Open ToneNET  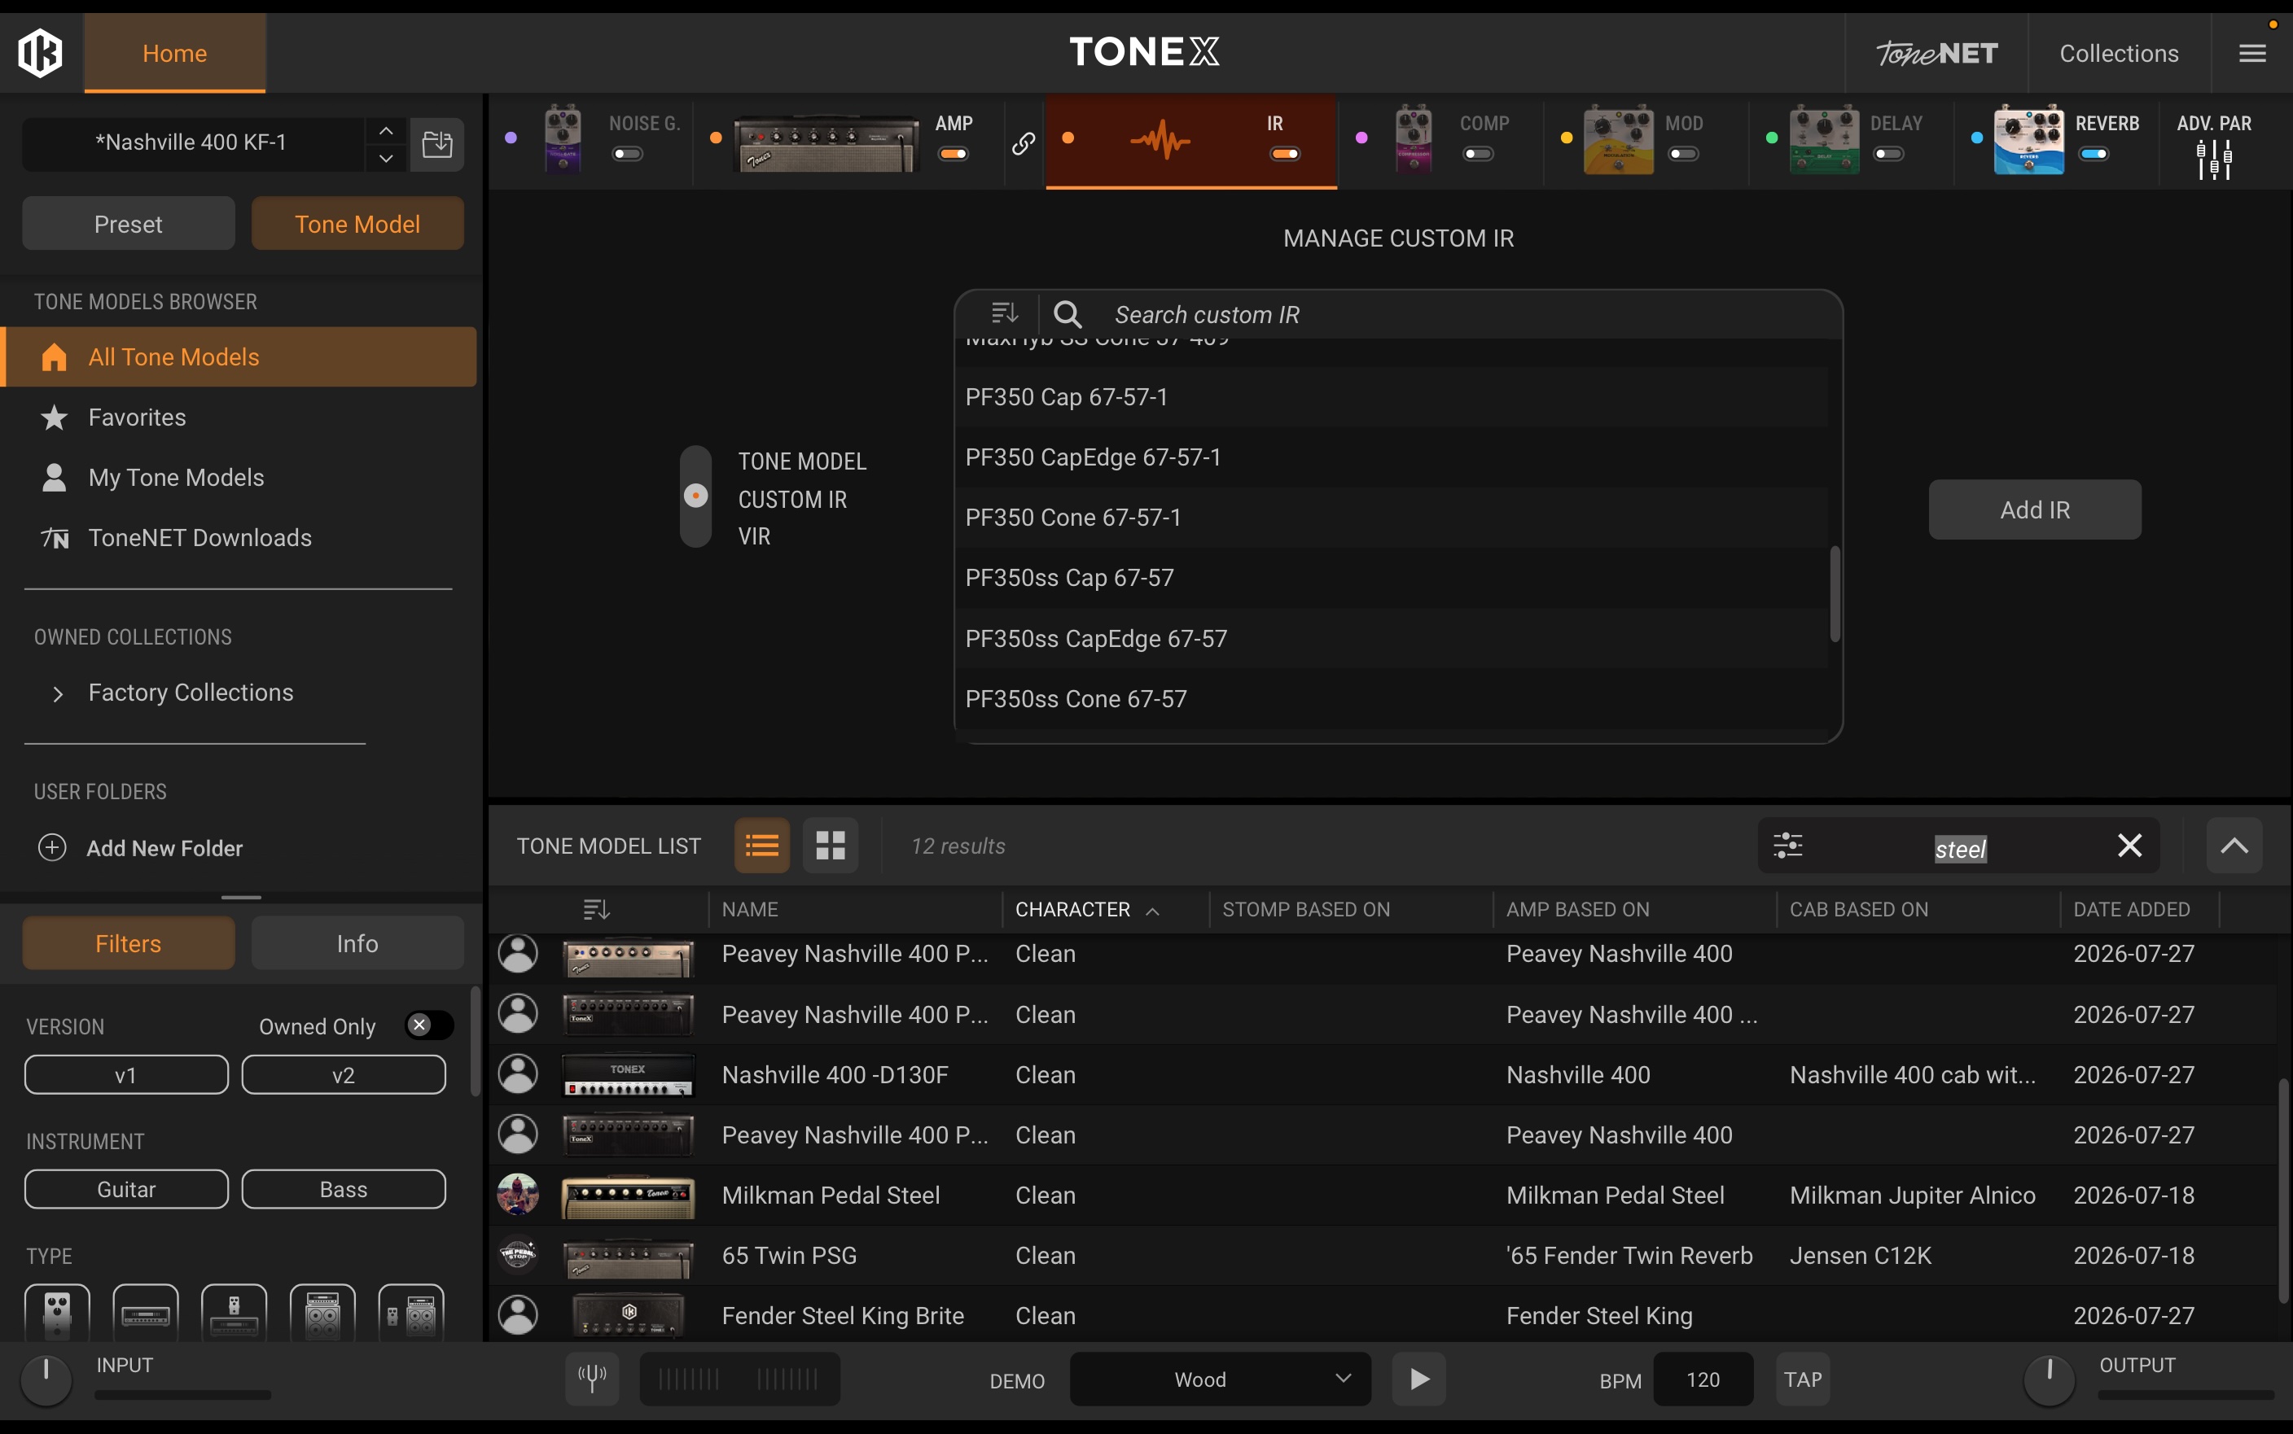pyautogui.click(x=1936, y=53)
